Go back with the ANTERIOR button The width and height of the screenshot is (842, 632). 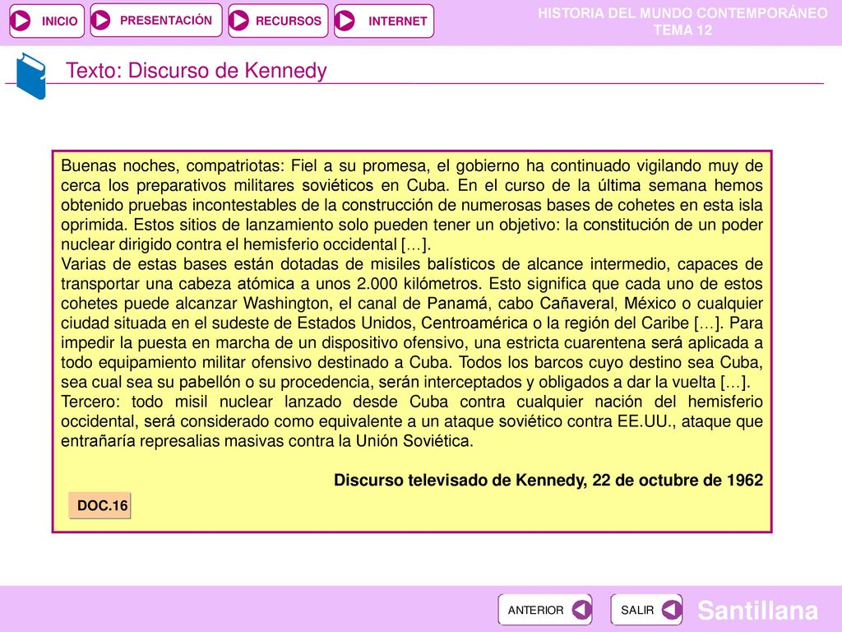pos(545,610)
